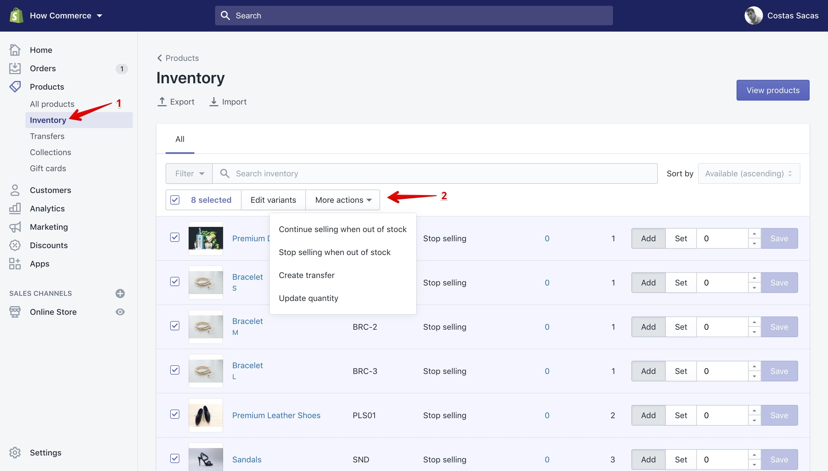This screenshot has height=471, width=828.
Task: Add a sales channel with plus icon
Action: tap(120, 294)
